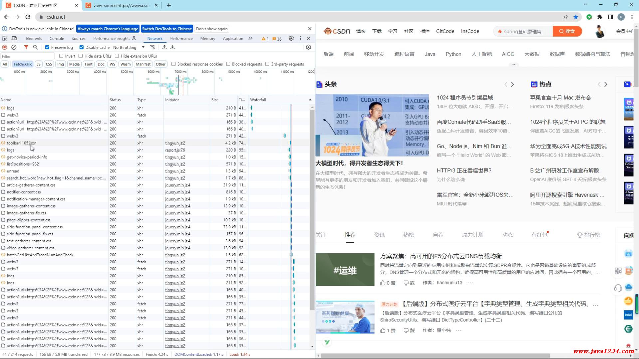Open Network panel settings gear
This screenshot has width=639, height=359.
coord(309,47)
